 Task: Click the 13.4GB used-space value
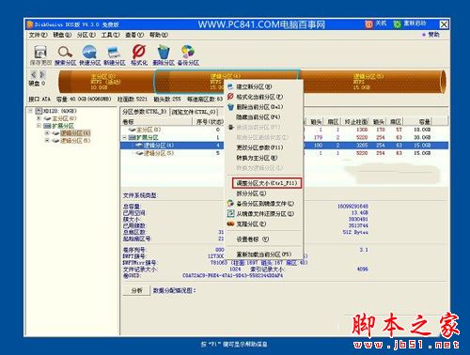(359, 213)
